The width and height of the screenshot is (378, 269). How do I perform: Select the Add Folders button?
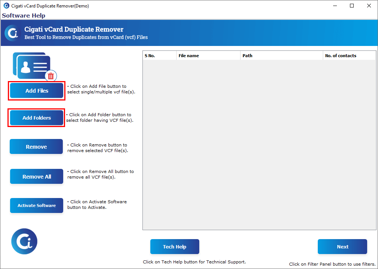click(x=37, y=118)
